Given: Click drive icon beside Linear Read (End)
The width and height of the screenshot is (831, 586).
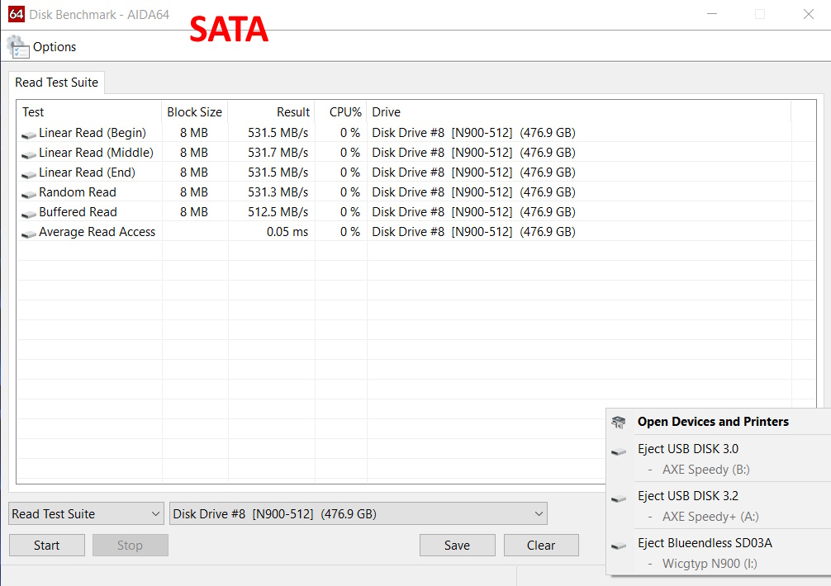Looking at the screenshot, I should click(29, 174).
